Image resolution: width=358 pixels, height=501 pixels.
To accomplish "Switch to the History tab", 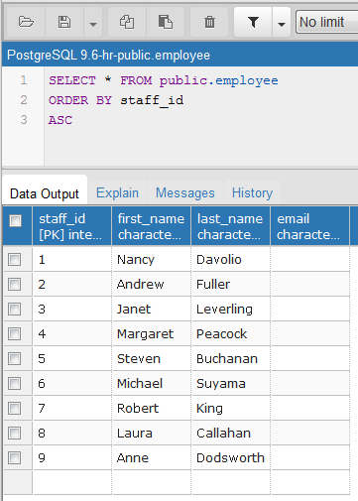I will pos(252,192).
